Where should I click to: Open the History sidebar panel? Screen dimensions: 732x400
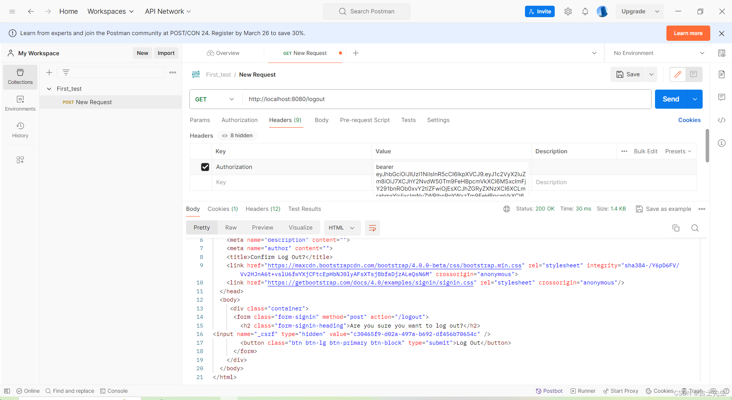click(20, 130)
